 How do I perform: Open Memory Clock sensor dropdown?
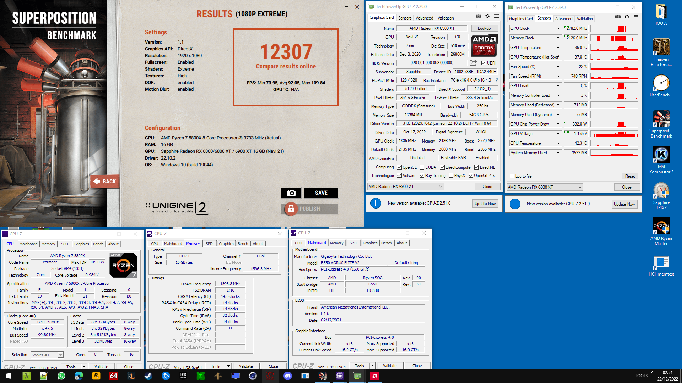pyautogui.click(x=558, y=38)
